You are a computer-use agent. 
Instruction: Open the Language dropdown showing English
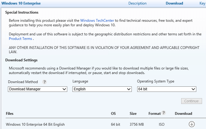pyautogui.click(x=102, y=89)
